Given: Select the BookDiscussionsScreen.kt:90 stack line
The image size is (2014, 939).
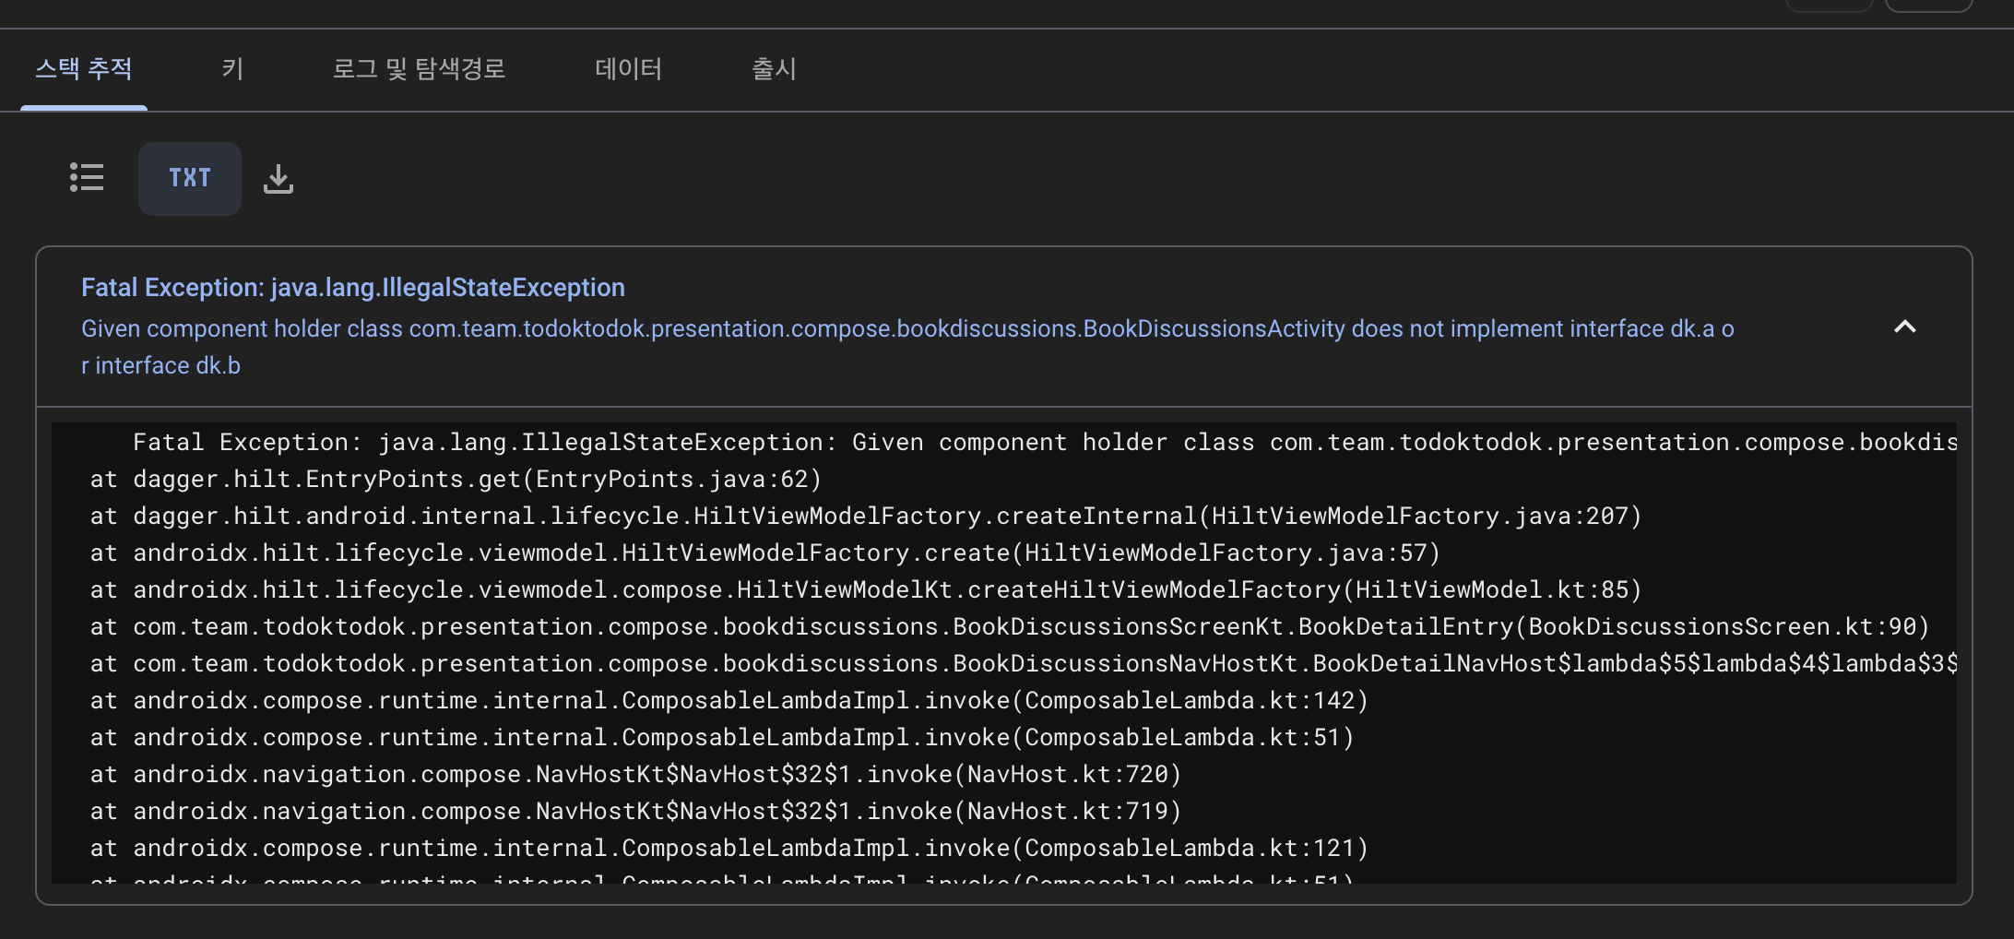Looking at the screenshot, I should pos(1010,627).
